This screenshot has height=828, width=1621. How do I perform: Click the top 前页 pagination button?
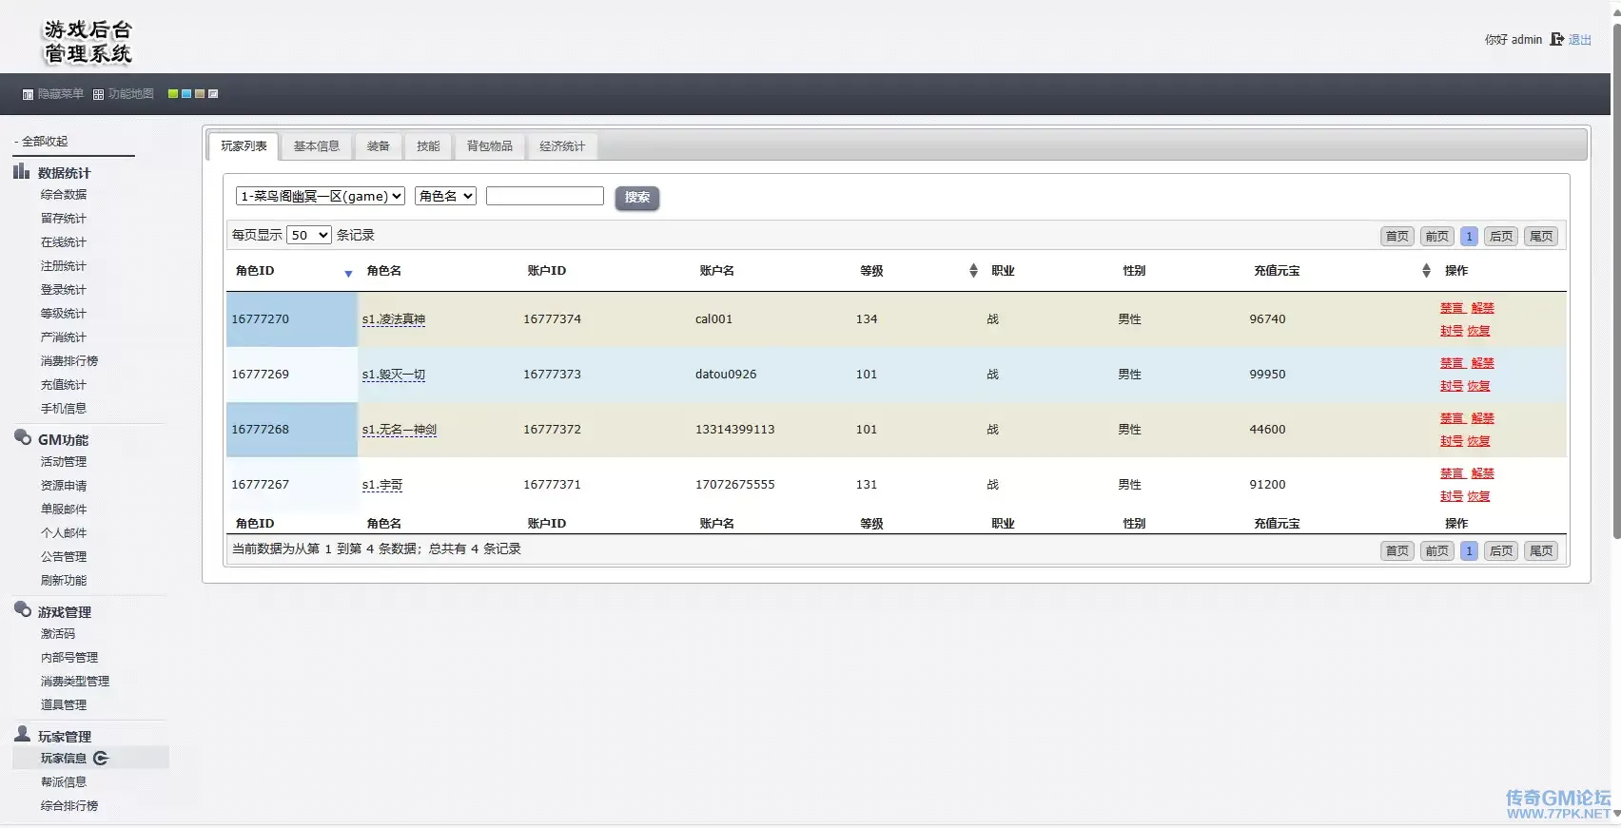[x=1437, y=237]
